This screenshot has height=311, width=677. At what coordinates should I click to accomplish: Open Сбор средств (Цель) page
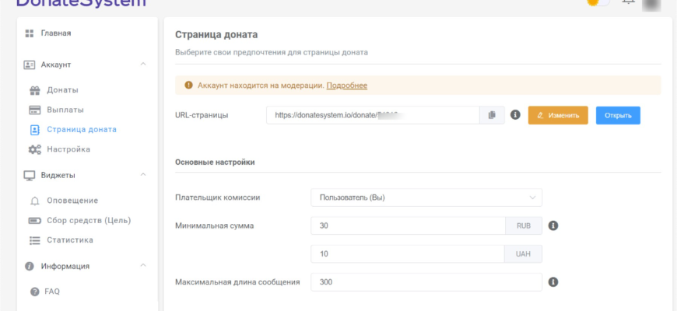(x=89, y=221)
